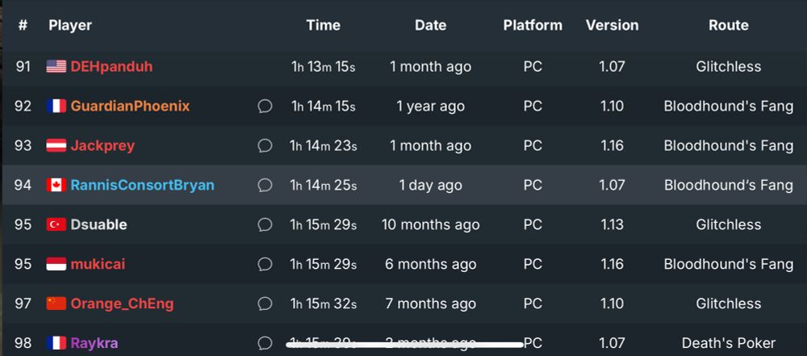Screen dimensions: 807x356
Task: Open comment bubble on GuardianPhoenix's run
Action: (x=265, y=106)
